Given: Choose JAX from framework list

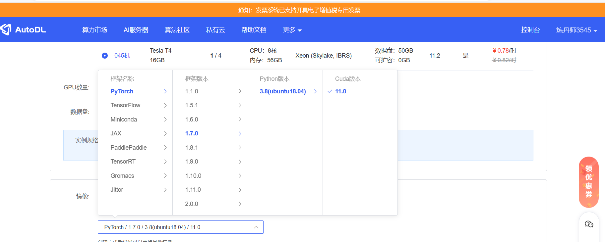Looking at the screenshot, I should [135, 133].
